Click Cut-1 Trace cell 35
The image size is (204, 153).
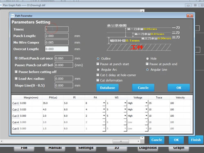(x=159, y=103)
